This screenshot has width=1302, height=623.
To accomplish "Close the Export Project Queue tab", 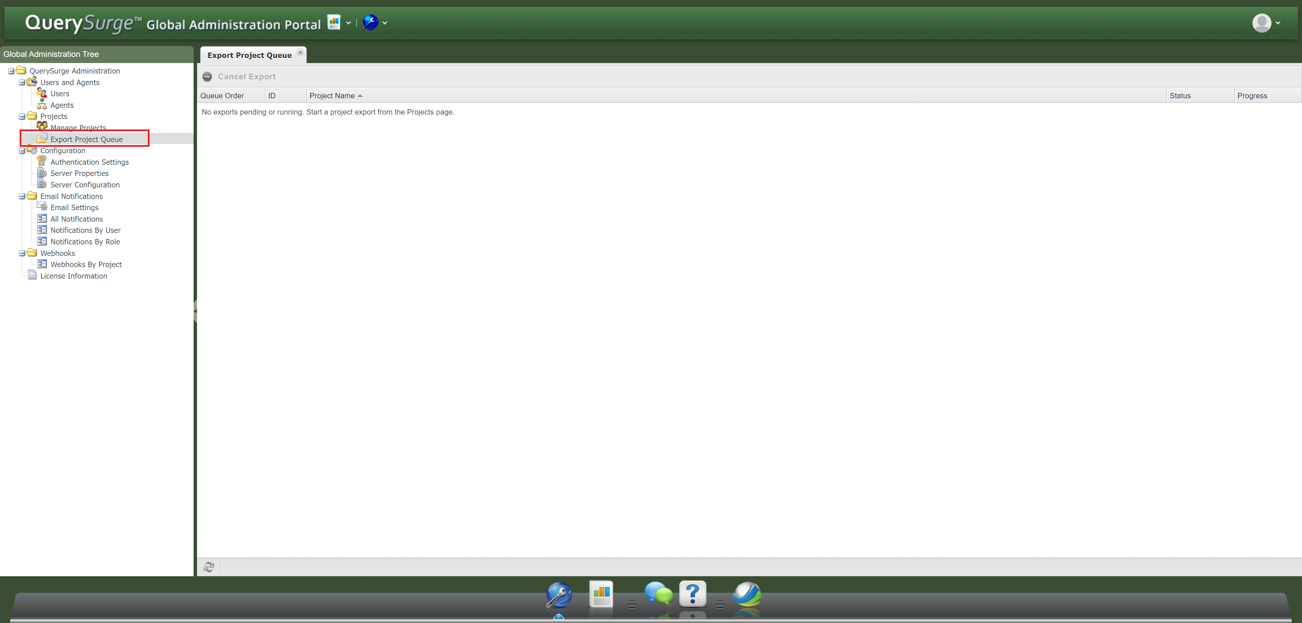I will point(300,52).
